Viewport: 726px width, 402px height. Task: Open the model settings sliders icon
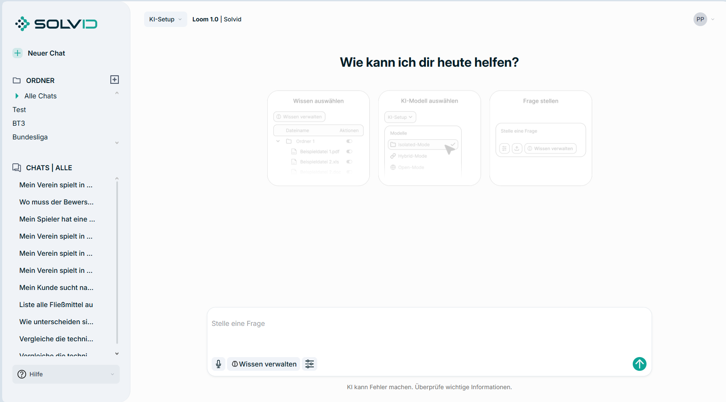[x=310, y=364]
